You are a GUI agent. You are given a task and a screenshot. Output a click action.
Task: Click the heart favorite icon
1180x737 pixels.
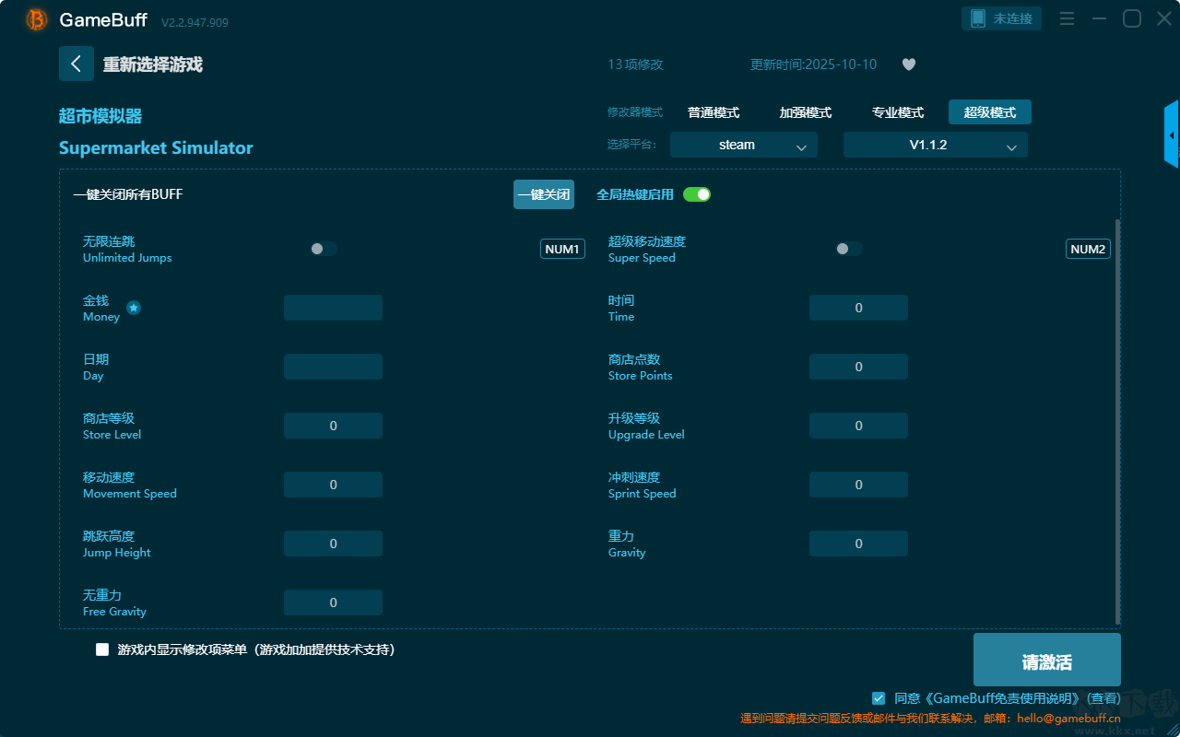pyautogui.click(x=909, y=64)
